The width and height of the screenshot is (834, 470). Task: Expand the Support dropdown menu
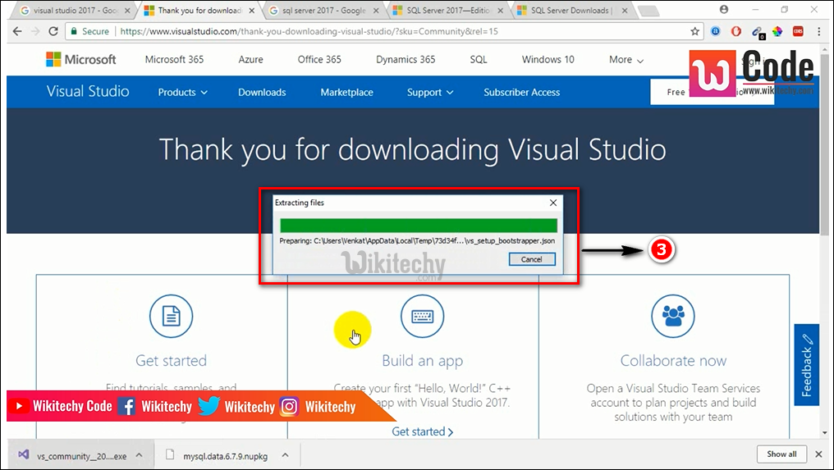[x=429, y=93]
